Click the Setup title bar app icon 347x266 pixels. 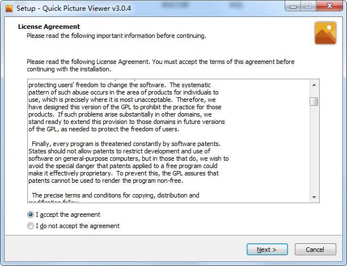(9, 7)
